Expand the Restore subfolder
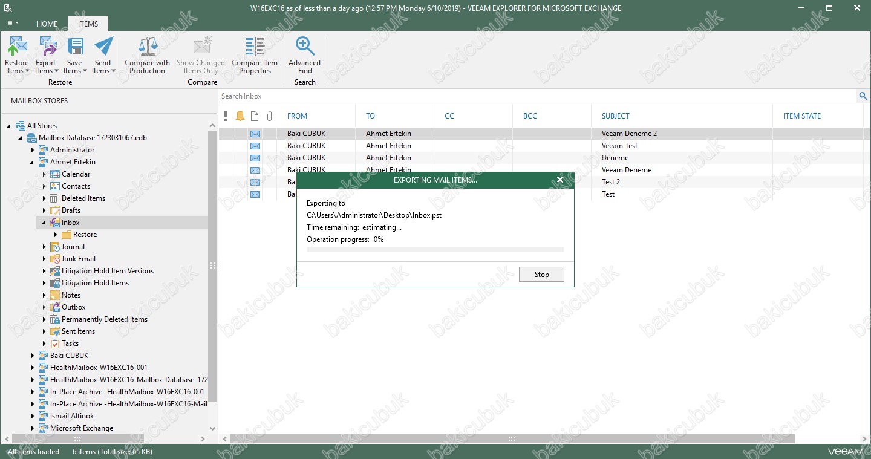Viewport: 871px width, 459px height. 56,235
